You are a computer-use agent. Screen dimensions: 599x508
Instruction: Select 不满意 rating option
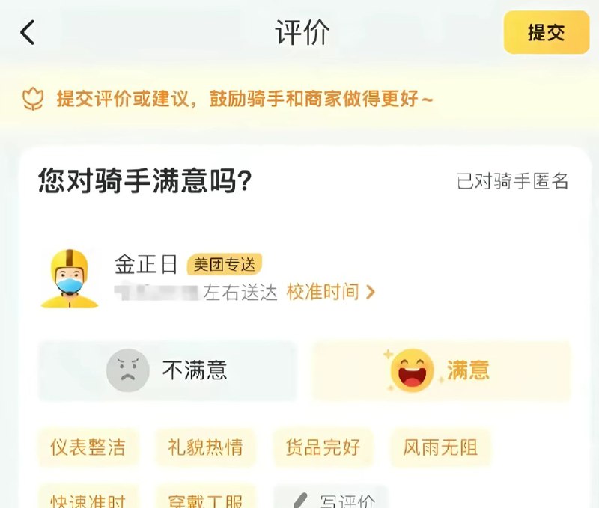click(167, 370)
